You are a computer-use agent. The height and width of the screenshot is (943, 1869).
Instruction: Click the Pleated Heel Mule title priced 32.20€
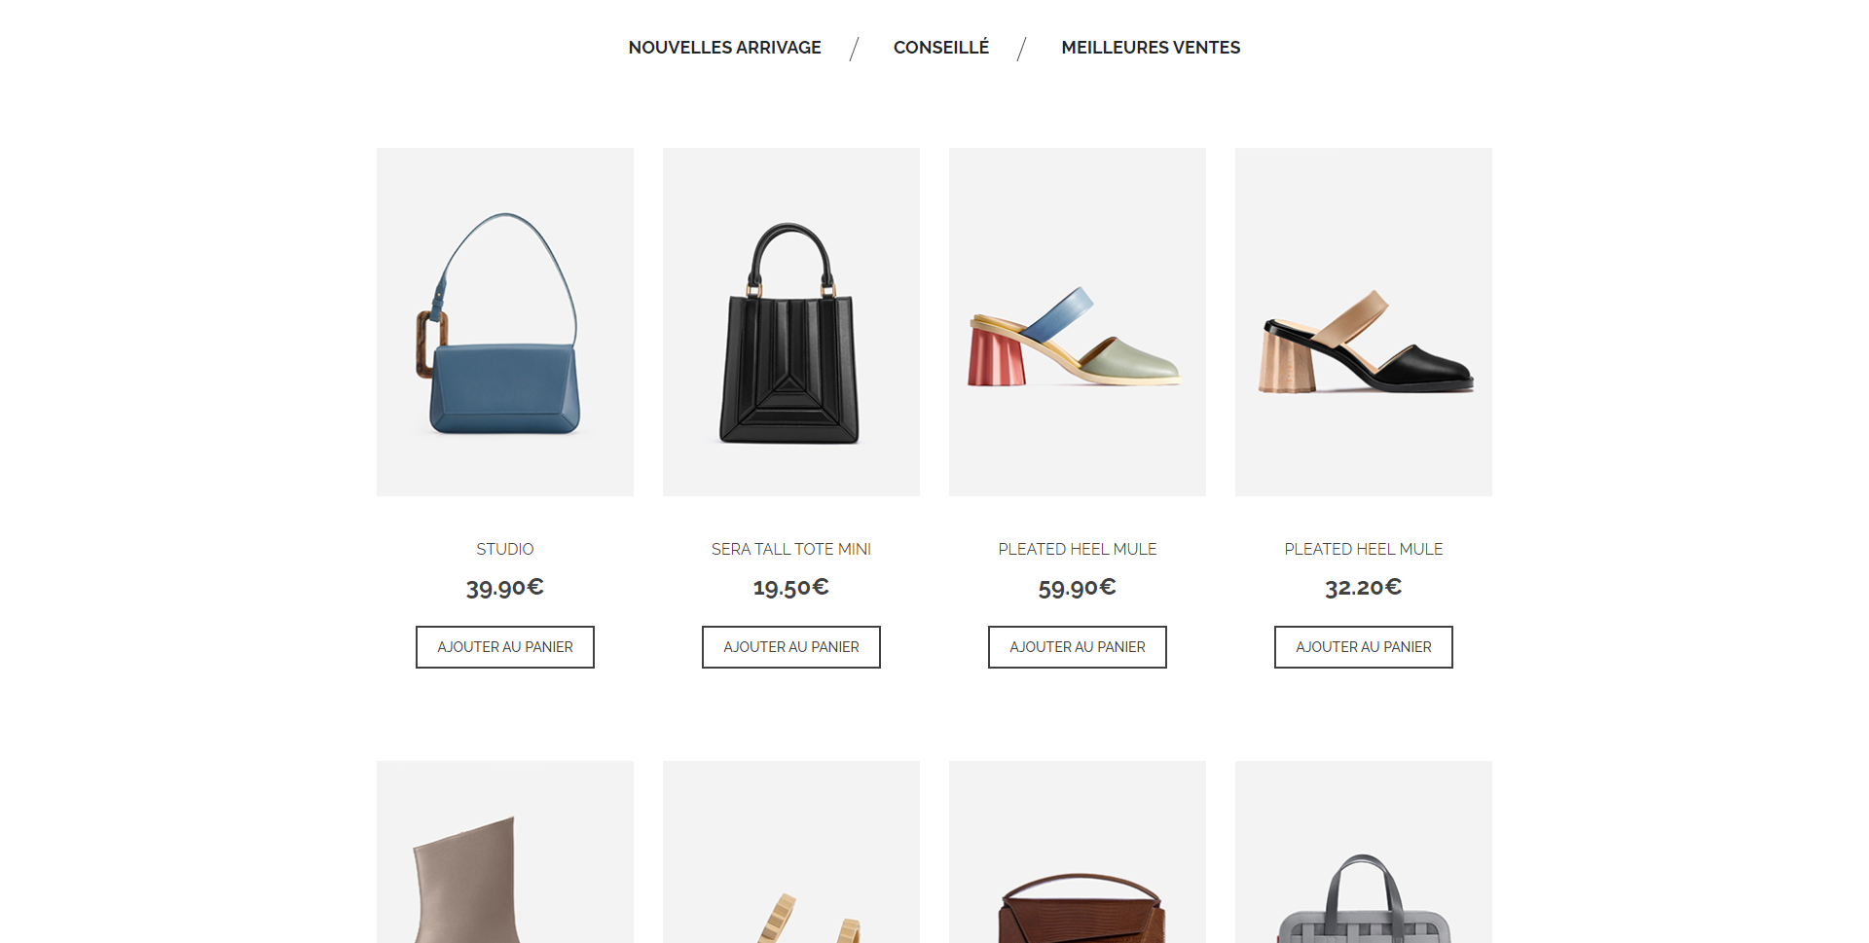point(1364,549)
